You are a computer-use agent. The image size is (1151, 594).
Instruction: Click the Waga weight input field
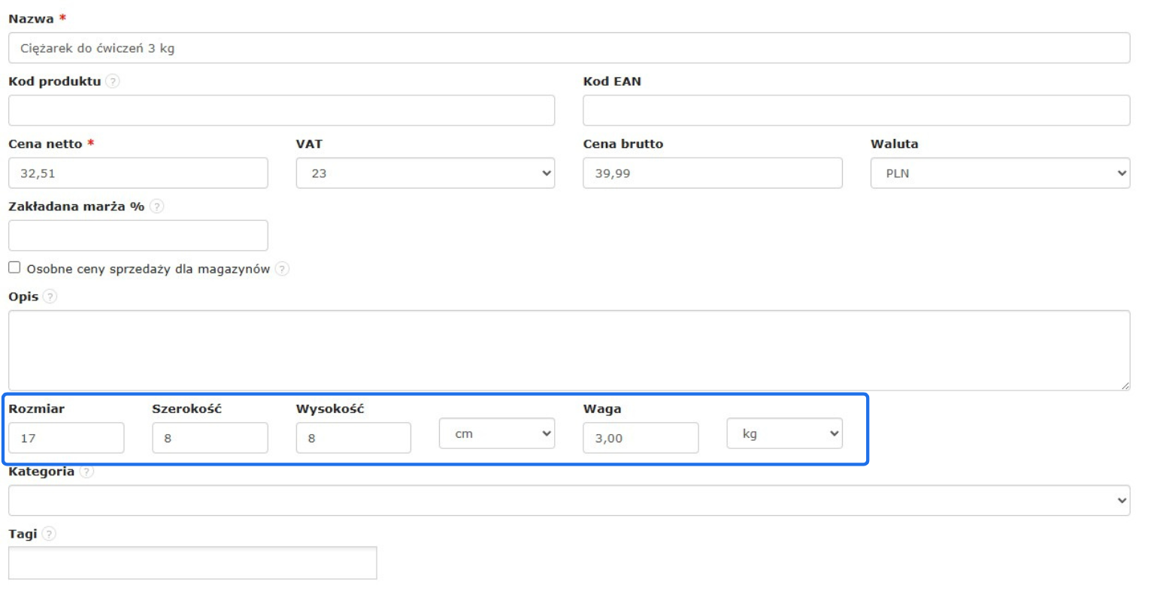tap(641, 439)
